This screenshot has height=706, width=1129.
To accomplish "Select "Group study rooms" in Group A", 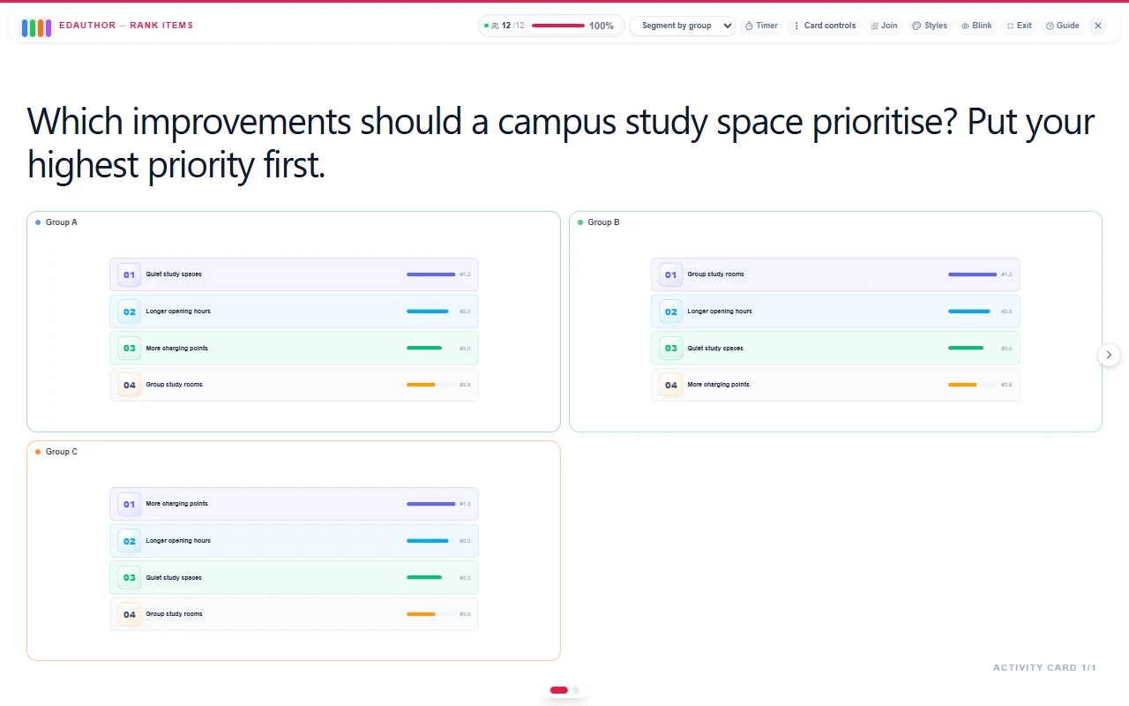I will (x=294, y=385).
